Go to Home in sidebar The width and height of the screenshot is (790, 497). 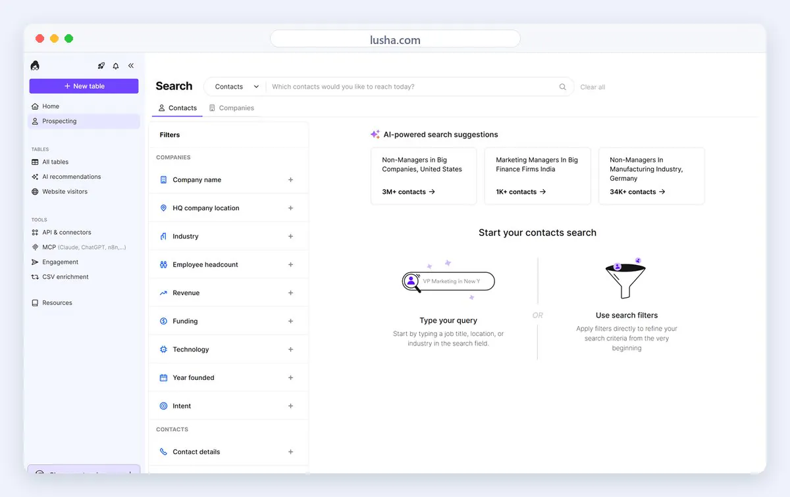pyautogui.click(x=84, y=106)
